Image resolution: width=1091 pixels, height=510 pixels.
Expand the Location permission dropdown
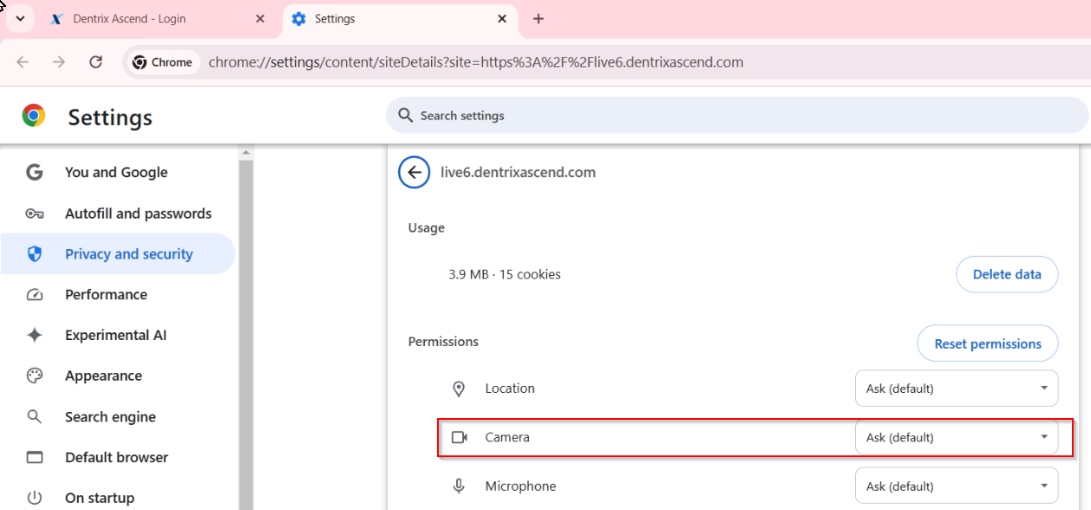point(957,389)
